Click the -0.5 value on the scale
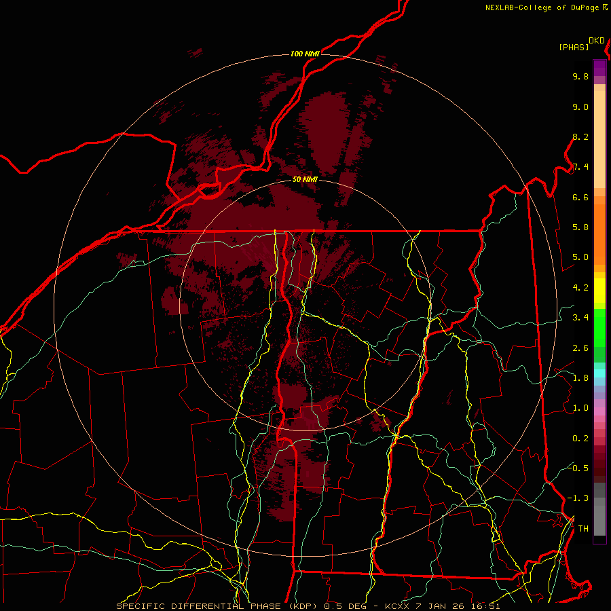This screenshot has width=611, height=611. (578, 468)
